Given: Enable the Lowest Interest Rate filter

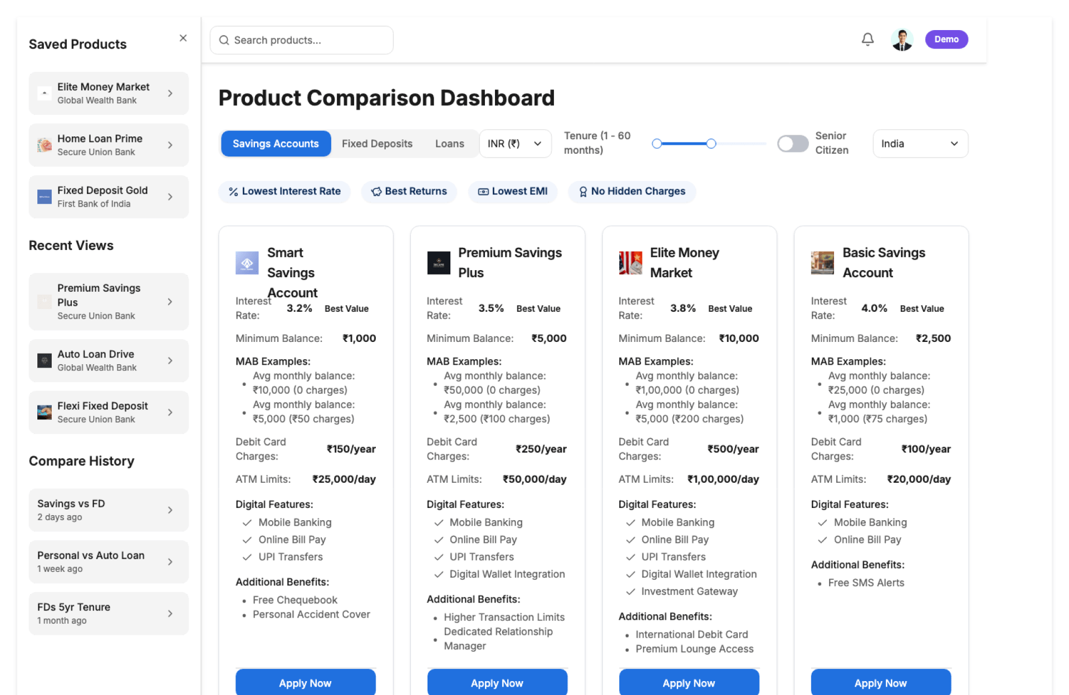Looking at the screenshot, I should 285,192.
